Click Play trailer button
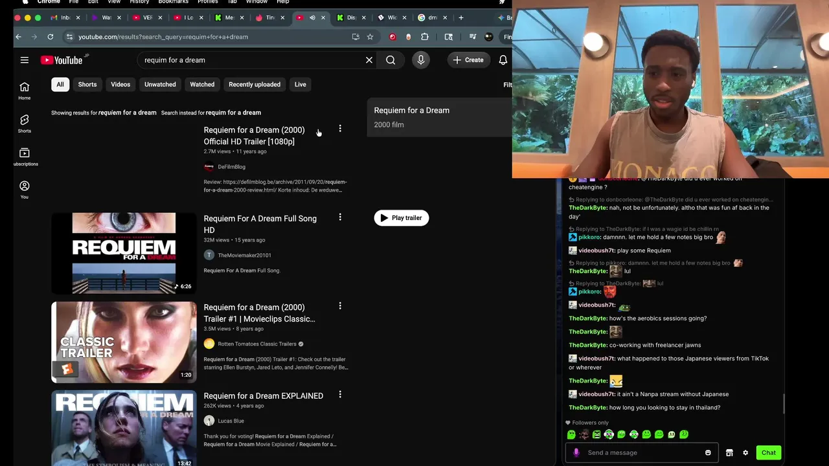Viewport: 829px width, 466px height. (402, 218)
